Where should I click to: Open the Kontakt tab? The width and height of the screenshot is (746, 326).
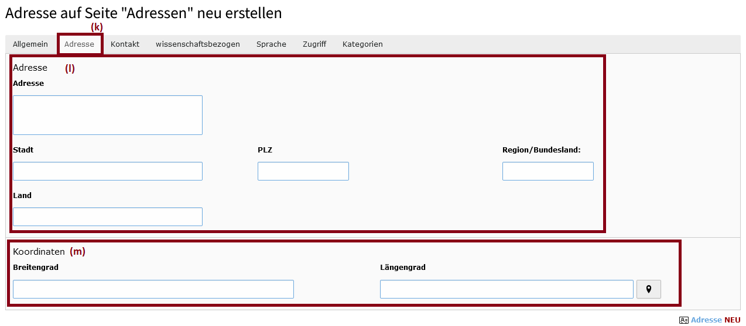click(125, 44)
